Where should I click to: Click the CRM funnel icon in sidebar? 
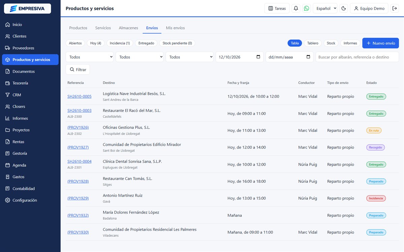click(8, 95)
